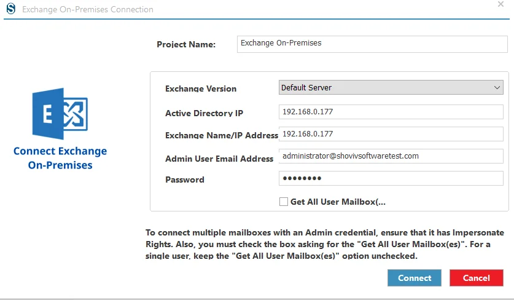Click the "Connect Exchange On-Premises" heading

[60, 158]
